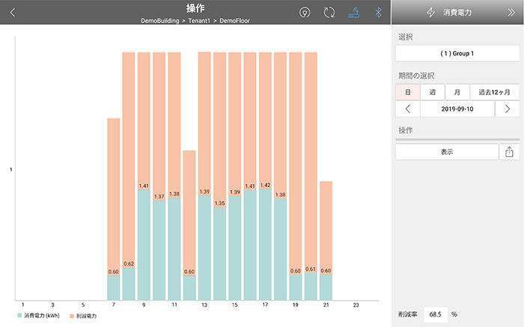524x327 pixels.
Task: Switch to the 週 (week) period
Action: click(432, 92)
